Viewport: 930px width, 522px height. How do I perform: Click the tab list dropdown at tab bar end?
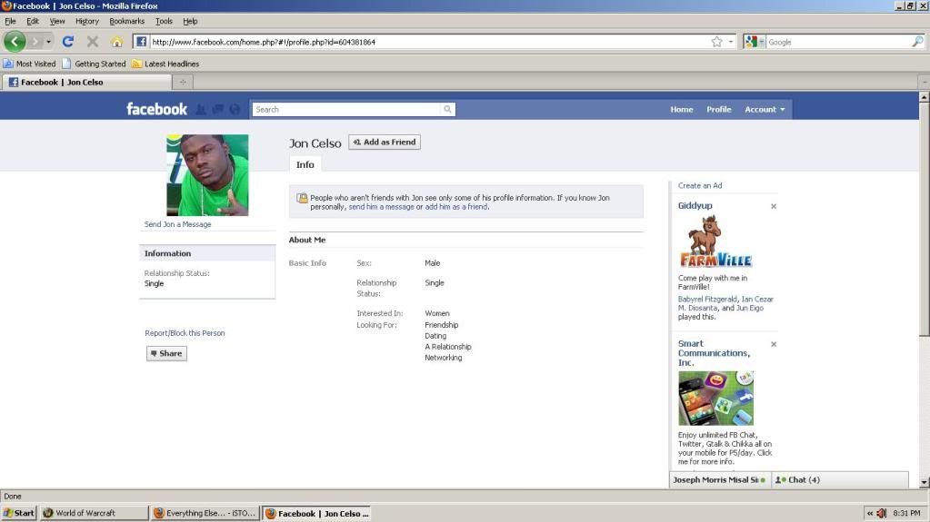(x=924, y=82)
